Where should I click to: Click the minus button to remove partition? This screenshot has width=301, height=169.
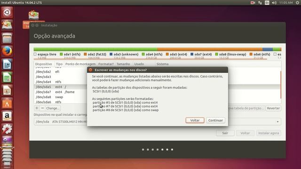click(42, 108)
